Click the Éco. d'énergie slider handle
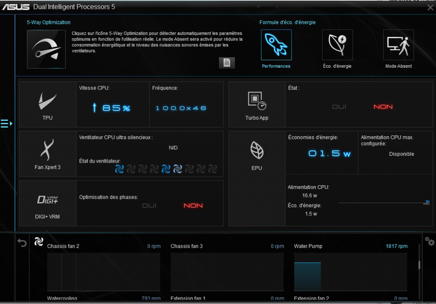Viewport: 436px width, 304px height. pyautogui.click(x=427, y=203)
